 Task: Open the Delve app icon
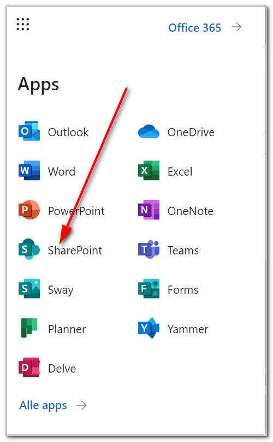tap(29, 367)
